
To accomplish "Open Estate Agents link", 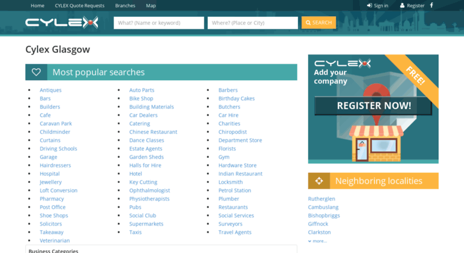I will tap(146, 149).
